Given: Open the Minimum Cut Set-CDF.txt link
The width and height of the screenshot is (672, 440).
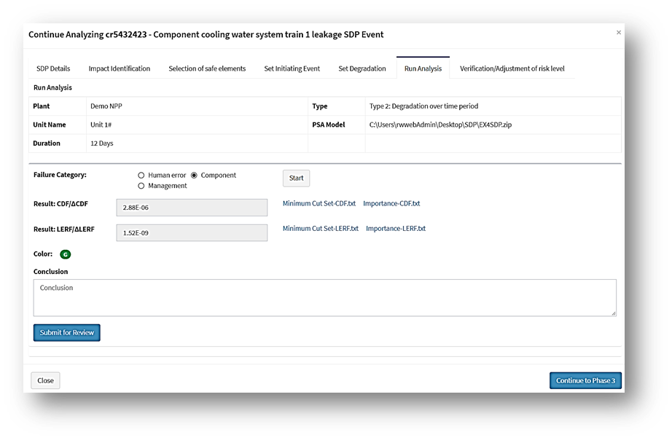Looking at the screenshot, I should pyautogui.click(x=319, y=204).
